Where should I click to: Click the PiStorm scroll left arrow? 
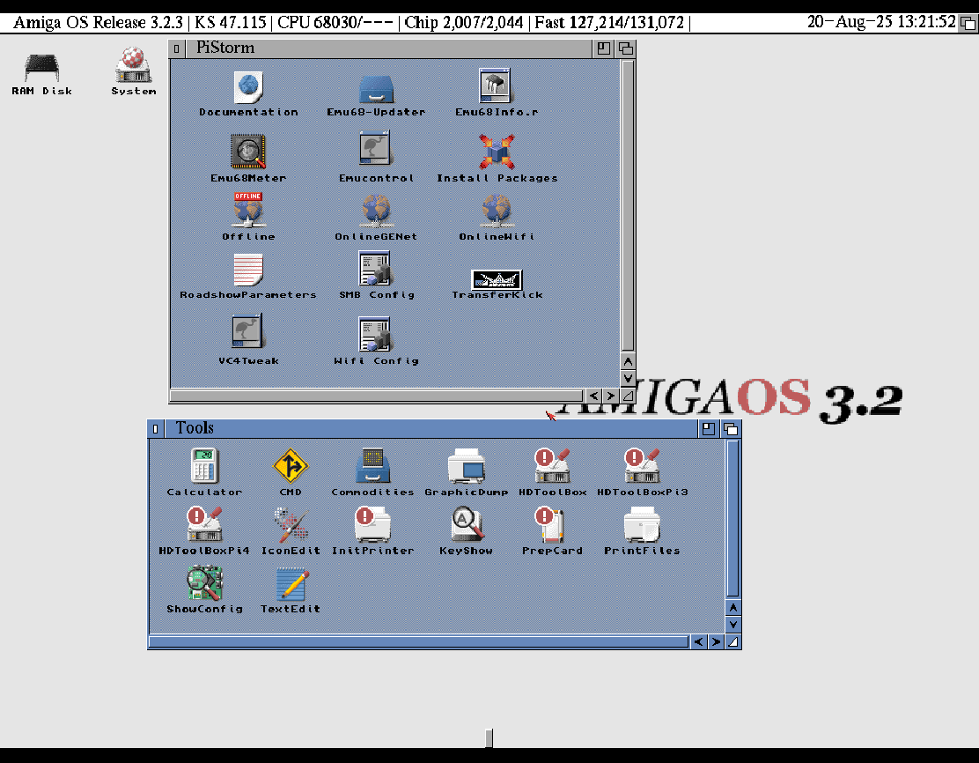pyautogui.click(x=593, y=396)
